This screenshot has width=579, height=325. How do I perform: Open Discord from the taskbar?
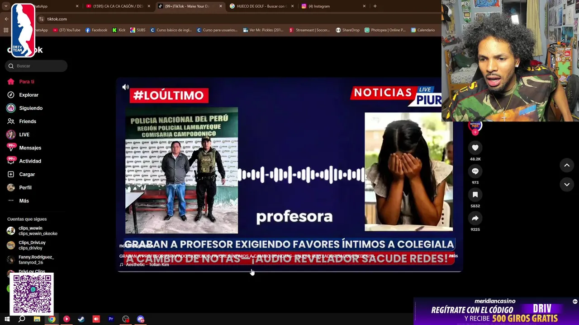click(141, 319)
